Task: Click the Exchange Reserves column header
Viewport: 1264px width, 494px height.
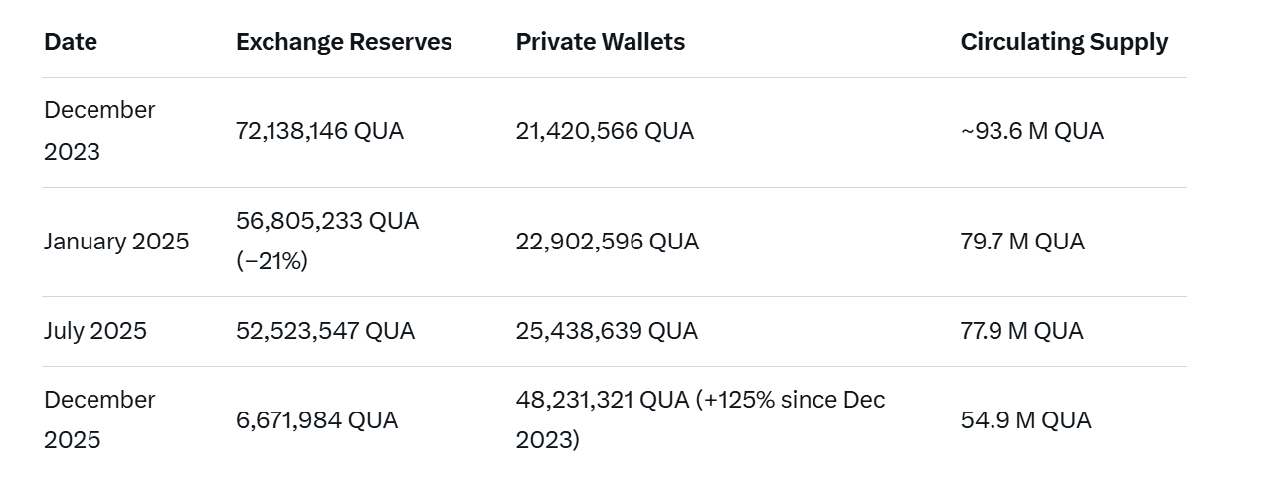Action: coord(343,42)
